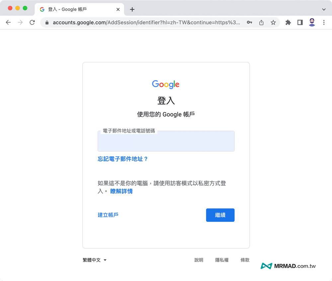Open the 條款 footer link

[x=245, y=260]
